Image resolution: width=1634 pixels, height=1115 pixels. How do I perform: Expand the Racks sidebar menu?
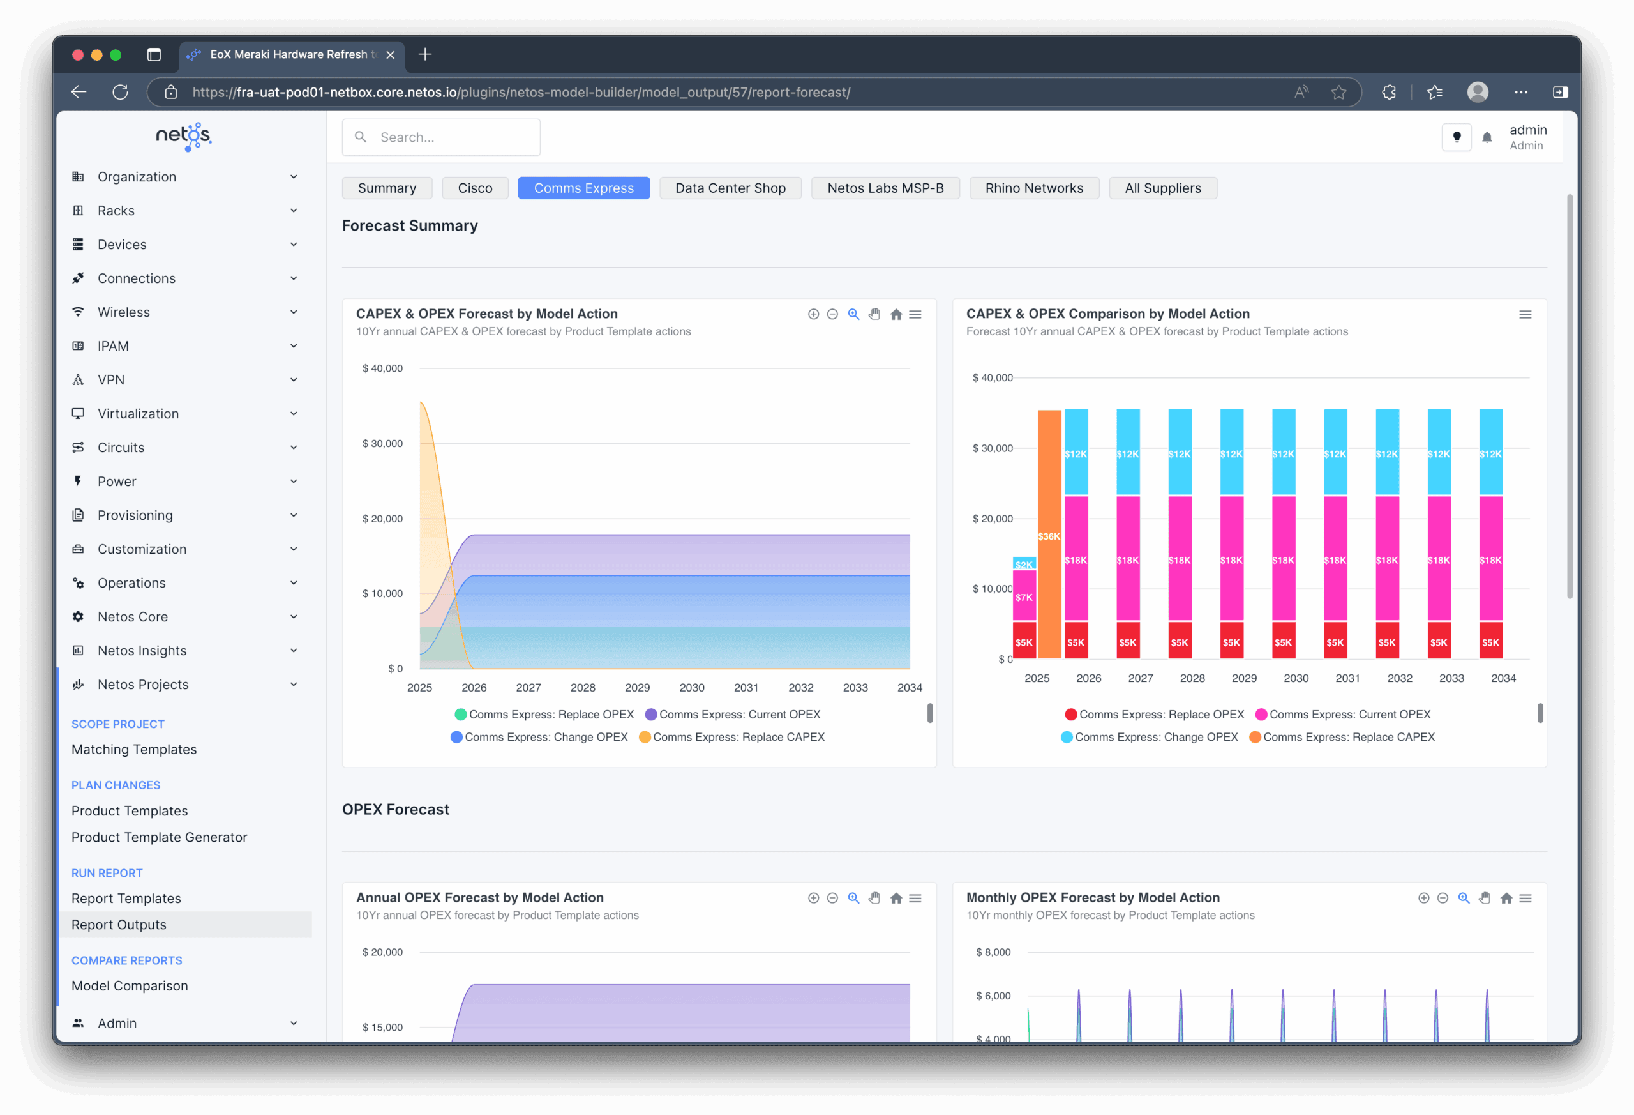(185, 210)
